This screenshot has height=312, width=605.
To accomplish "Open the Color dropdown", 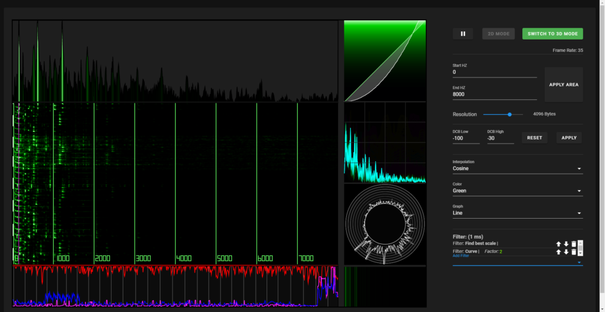I will point(518,191).
